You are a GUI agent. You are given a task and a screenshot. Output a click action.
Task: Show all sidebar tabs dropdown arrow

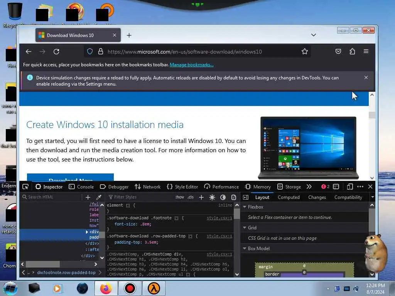[x=372, y=197]
